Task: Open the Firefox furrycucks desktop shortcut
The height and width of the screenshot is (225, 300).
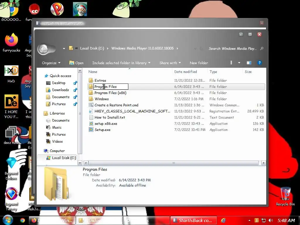Action: click(11, 43)
